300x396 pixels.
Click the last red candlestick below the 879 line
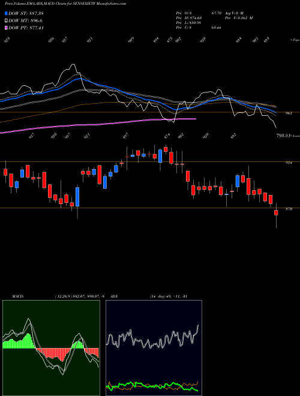[276, 212]
